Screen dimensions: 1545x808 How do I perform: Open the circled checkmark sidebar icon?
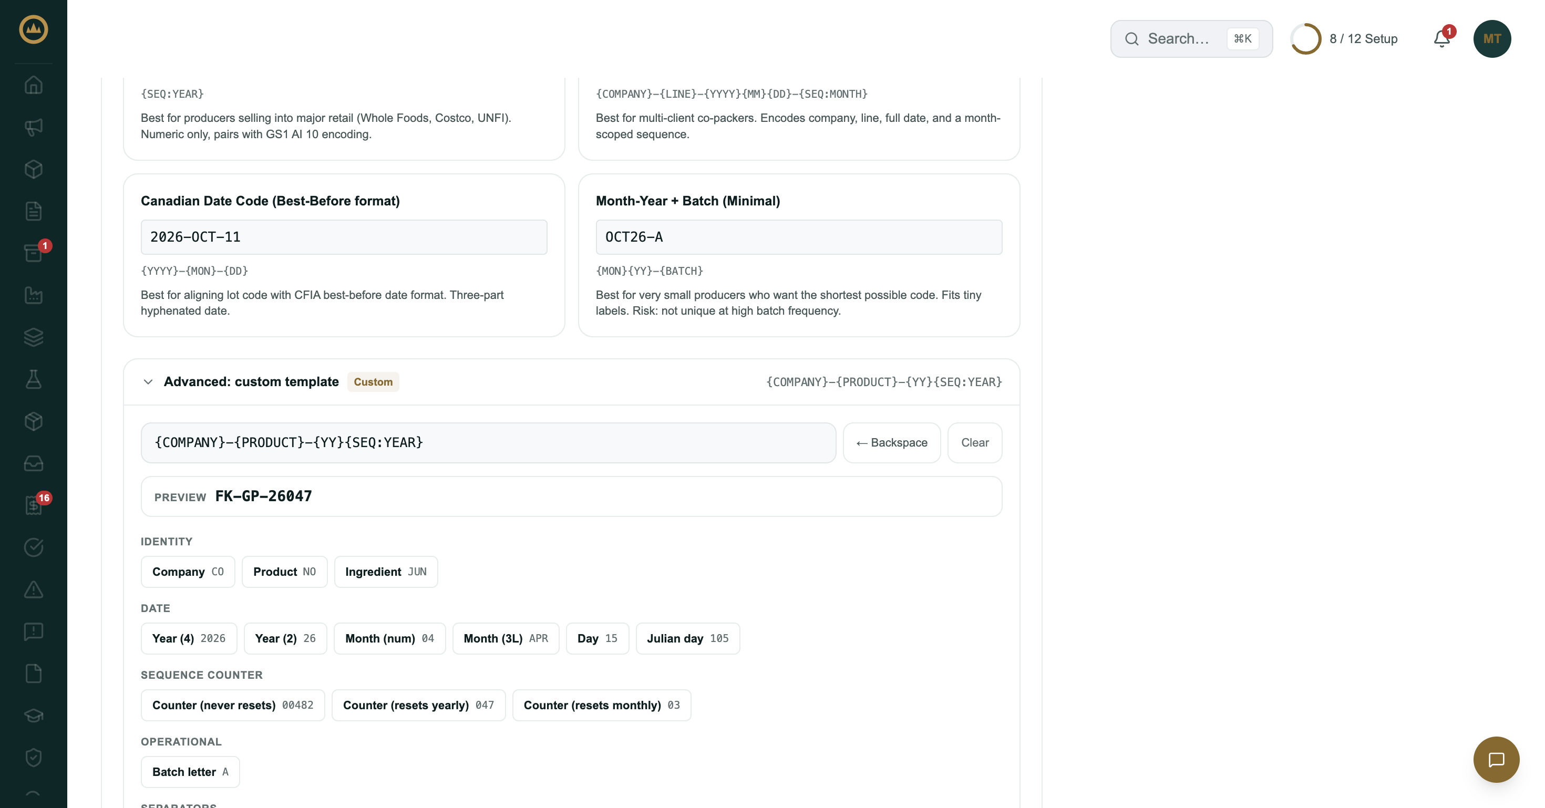coord(34,547)
